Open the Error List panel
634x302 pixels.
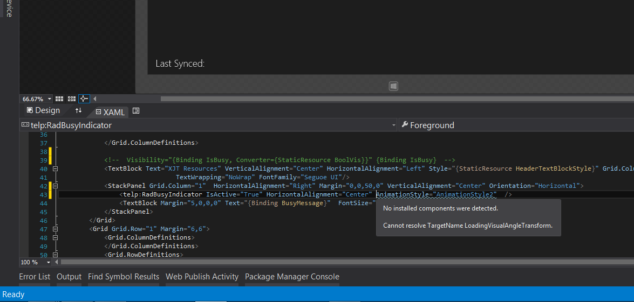(x=35, y=277)
